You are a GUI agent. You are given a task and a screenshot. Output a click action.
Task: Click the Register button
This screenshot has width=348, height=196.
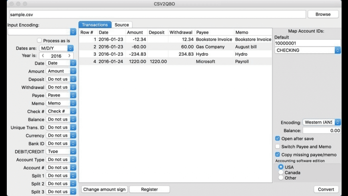point(149,189)
